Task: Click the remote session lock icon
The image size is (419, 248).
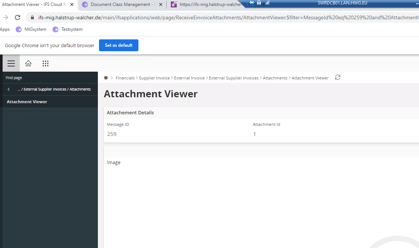Action: [259, 3]
